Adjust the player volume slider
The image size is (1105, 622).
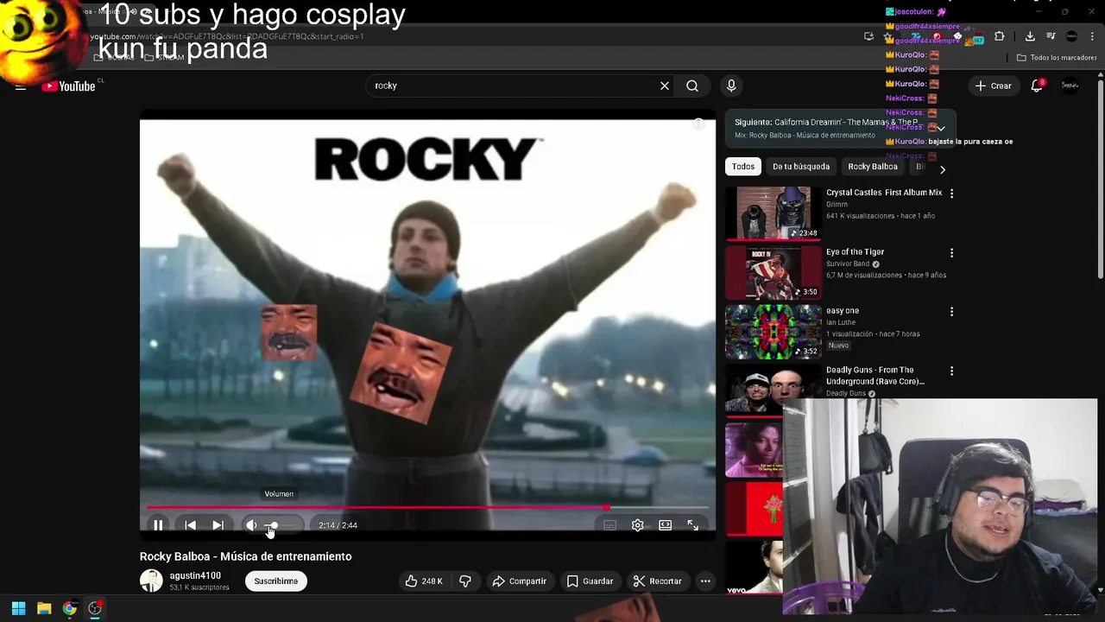pos(281,525)
